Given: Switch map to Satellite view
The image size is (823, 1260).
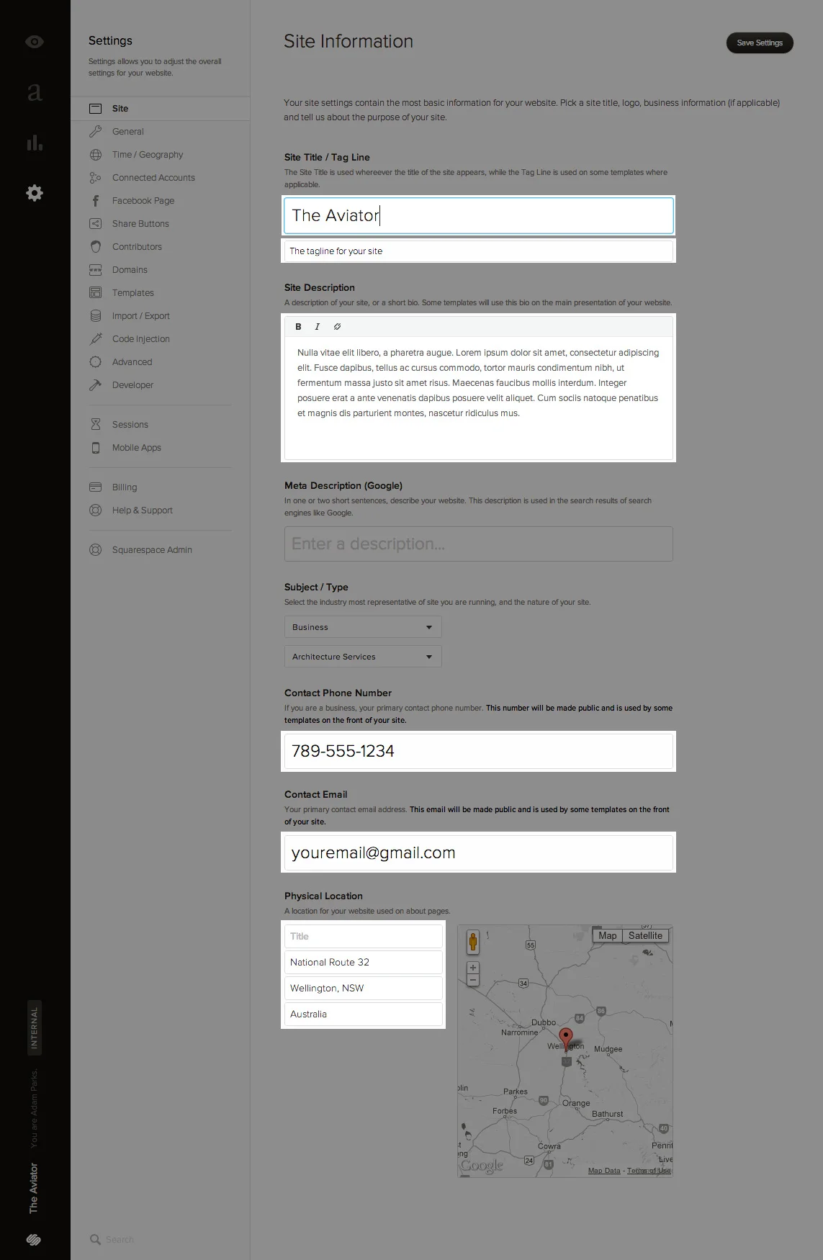Looking at the screenshot, I should (x=645, y=936).
